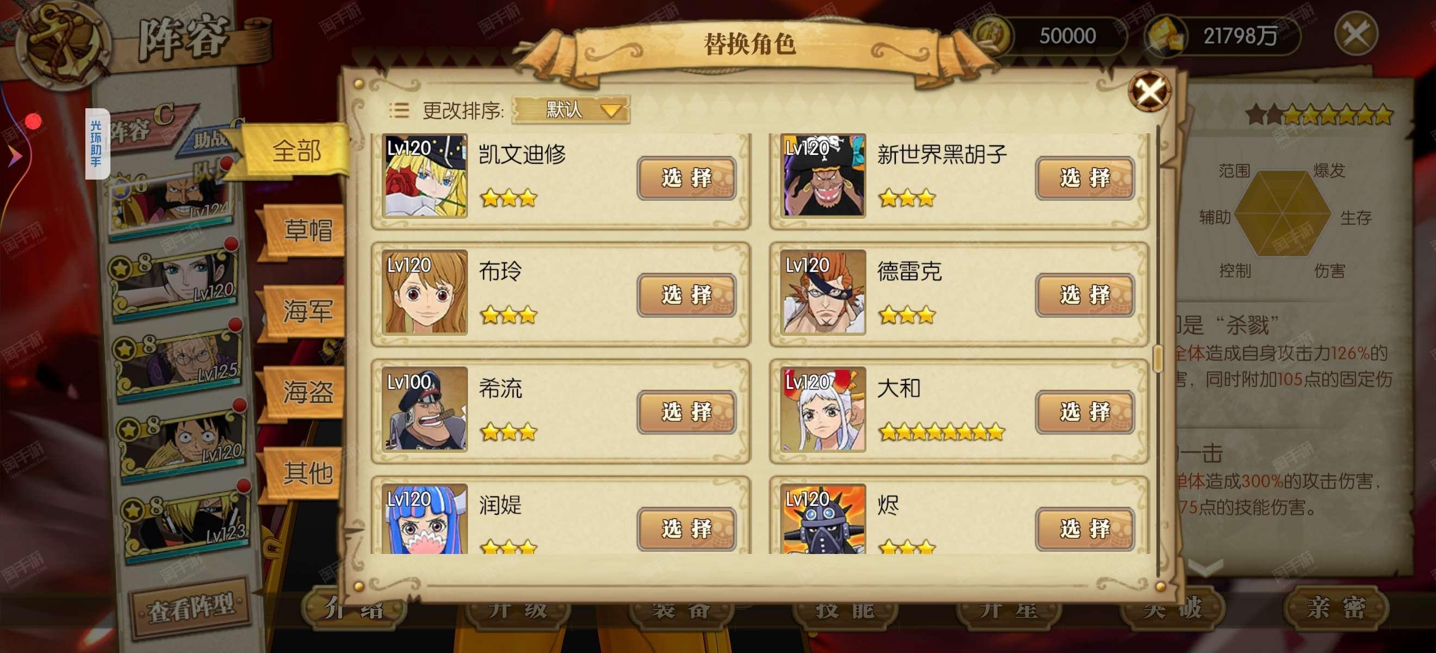Close the 替换角色 dialog with the X icon

(x=1149, y=91)
